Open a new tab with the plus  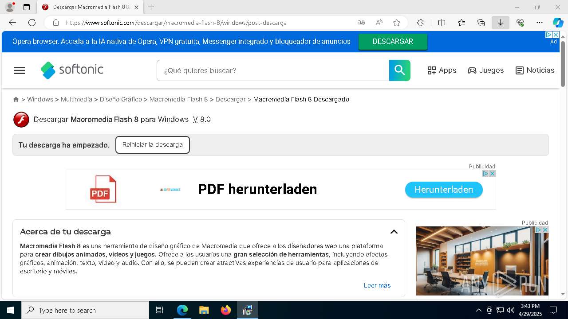point(151,7)
